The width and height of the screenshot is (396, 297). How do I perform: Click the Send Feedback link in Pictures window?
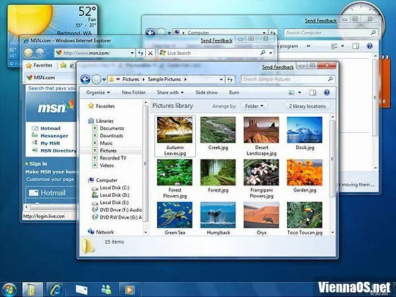coord(277,67)
